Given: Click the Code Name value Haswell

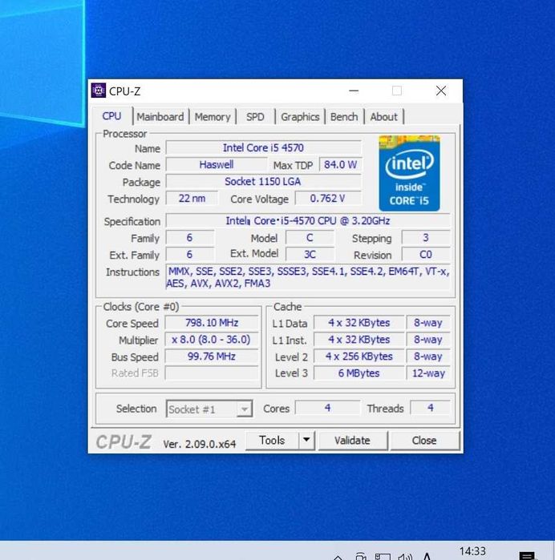Looking at the screenshot, I should point(217,165).
